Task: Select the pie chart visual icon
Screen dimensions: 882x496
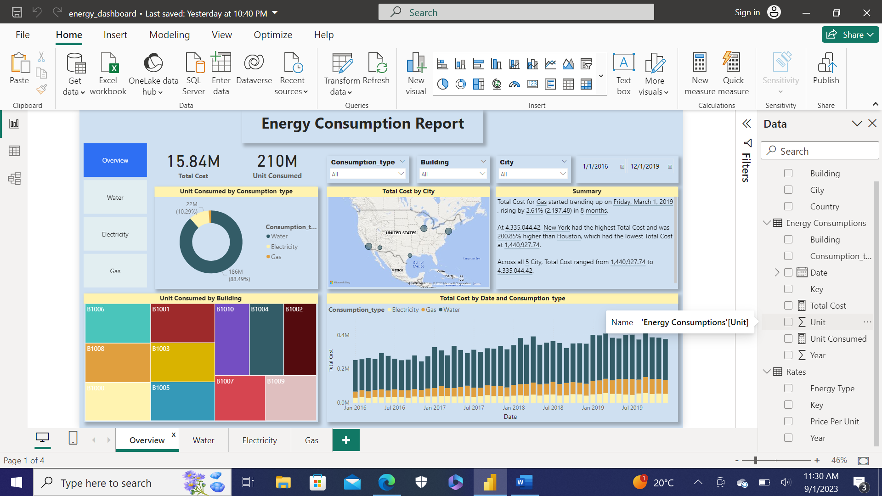Action: click(442, 84)
